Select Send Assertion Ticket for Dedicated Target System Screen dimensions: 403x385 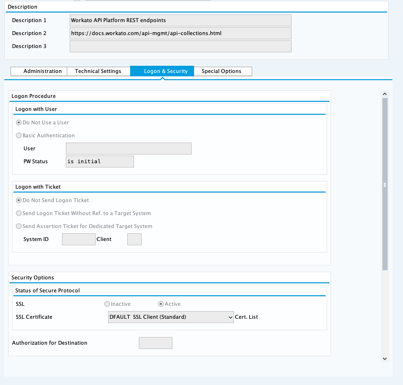tap(18, 226)
